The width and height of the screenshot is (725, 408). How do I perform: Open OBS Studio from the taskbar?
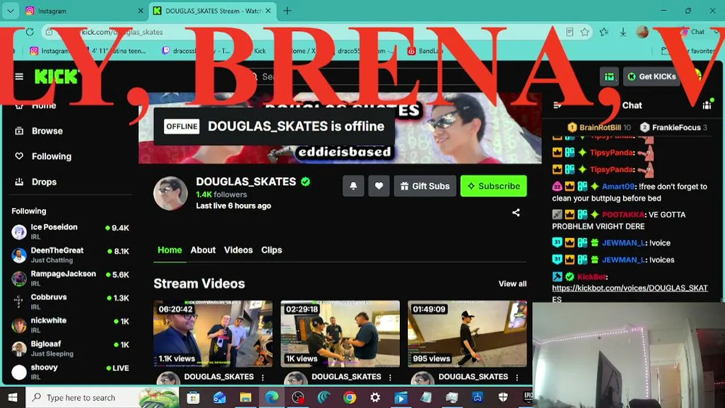tap(298, 398)
